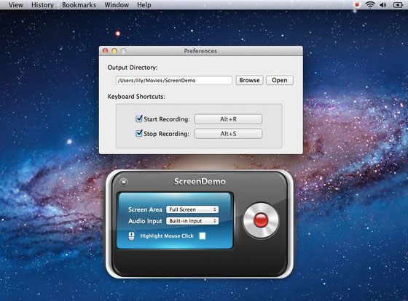Uncheck the Start Recording shortcut checkbox
This screenshot has width=408, height=301.
tap(139, 119)
